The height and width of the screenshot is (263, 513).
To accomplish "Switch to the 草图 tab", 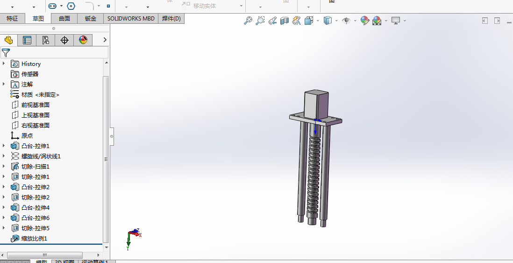I will 38,18.
